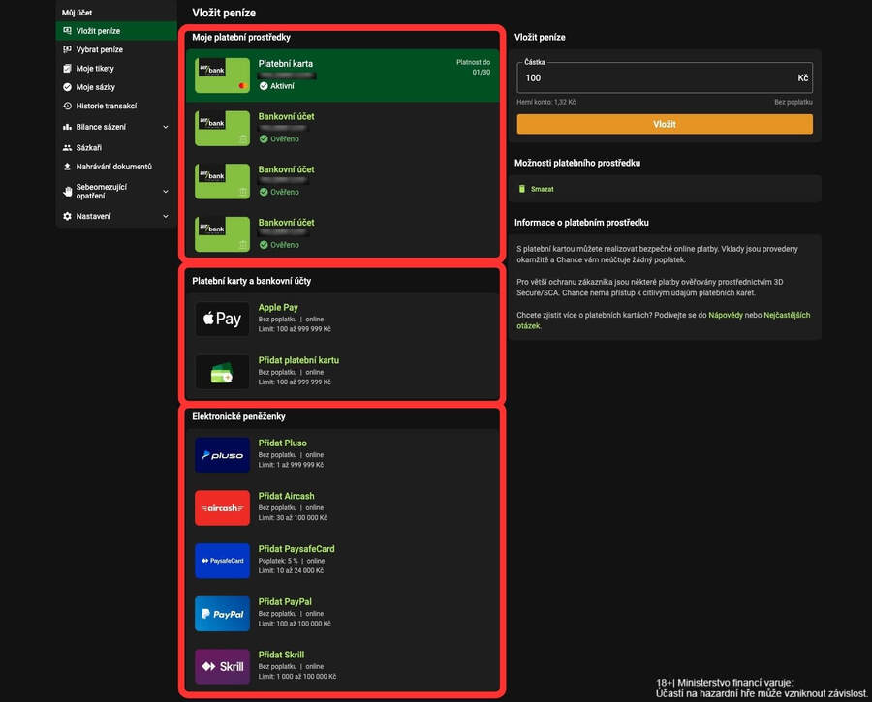
Task: Click the PaysafeCard logo
Action: pos(223,561)
